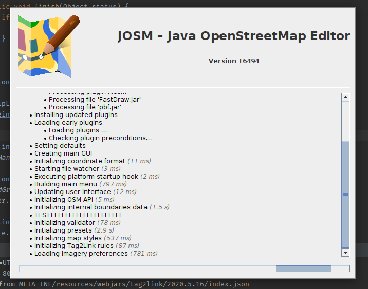Click the 'Loading early plugins' entry

click(x=68, y=123)
